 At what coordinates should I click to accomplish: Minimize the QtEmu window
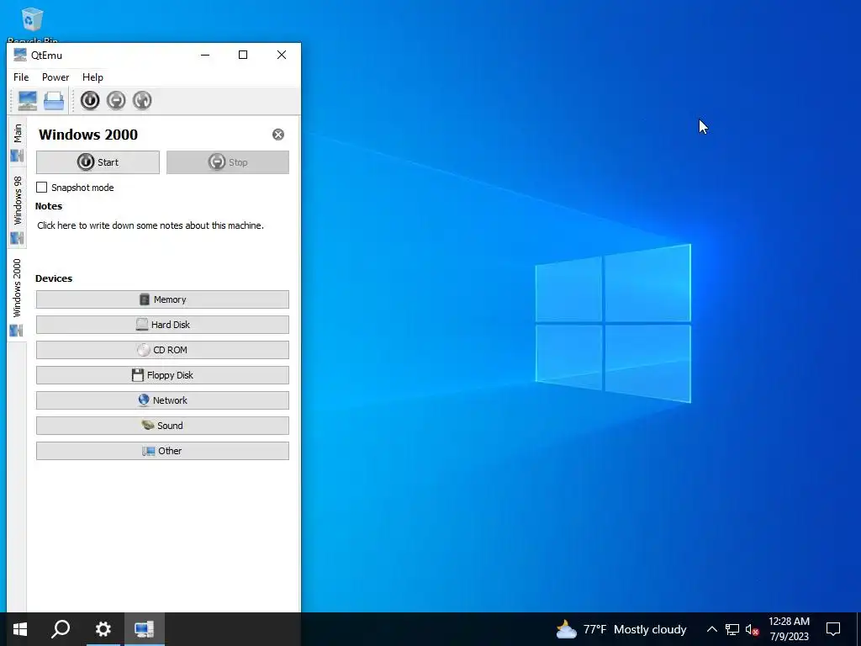tap(205, 55)
